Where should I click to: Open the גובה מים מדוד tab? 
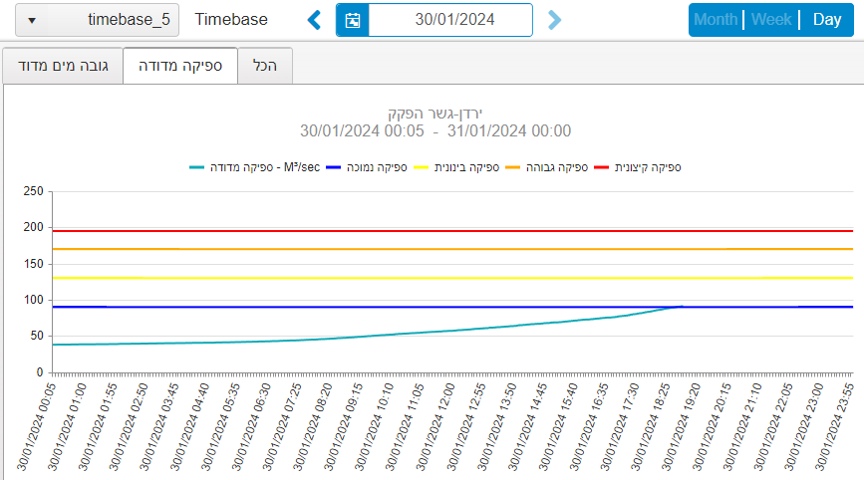pos(63,66)
